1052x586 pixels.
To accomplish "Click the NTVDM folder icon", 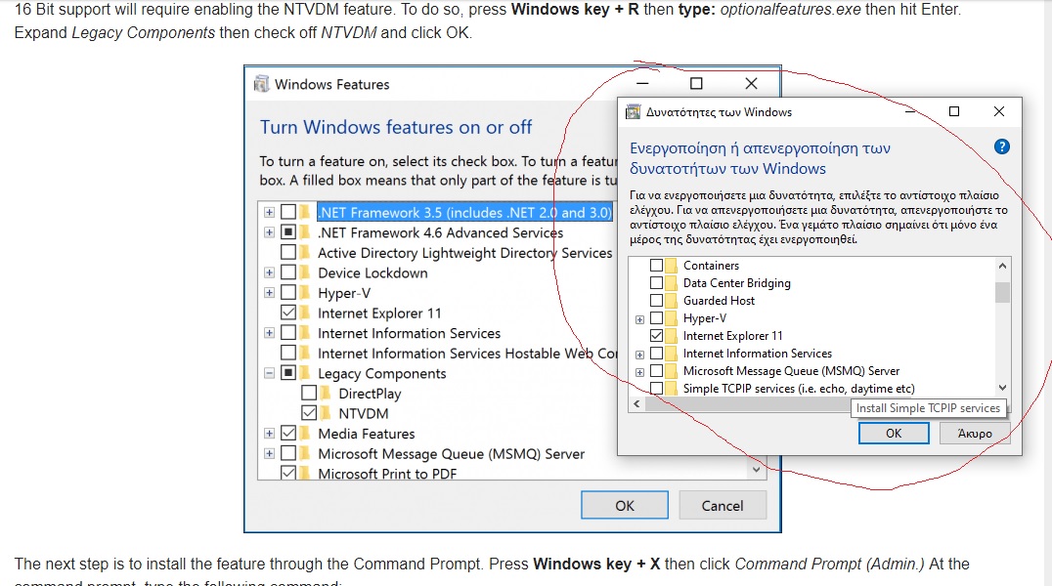I will click(326, 413).
